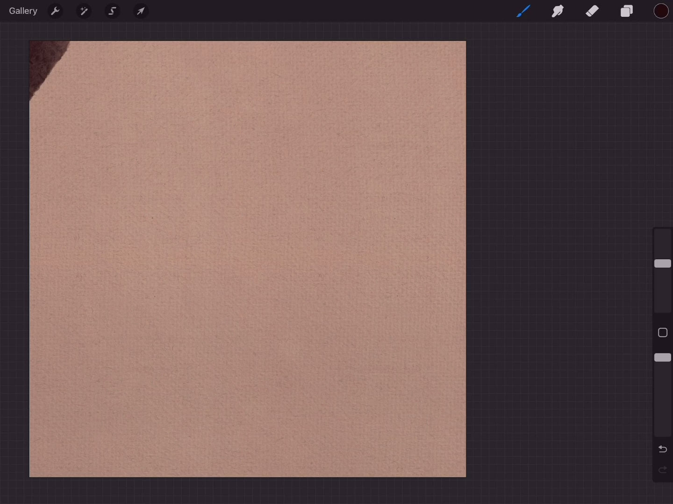673x504 pixels.
Task: Open the Layers panel
Action: pos(626,11)
